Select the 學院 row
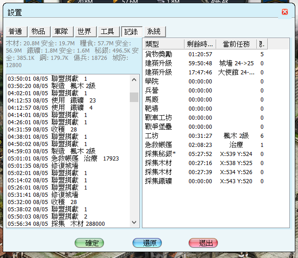Image resolution: width=298 pixels, height=258 pixels. (x=205, y=82)
